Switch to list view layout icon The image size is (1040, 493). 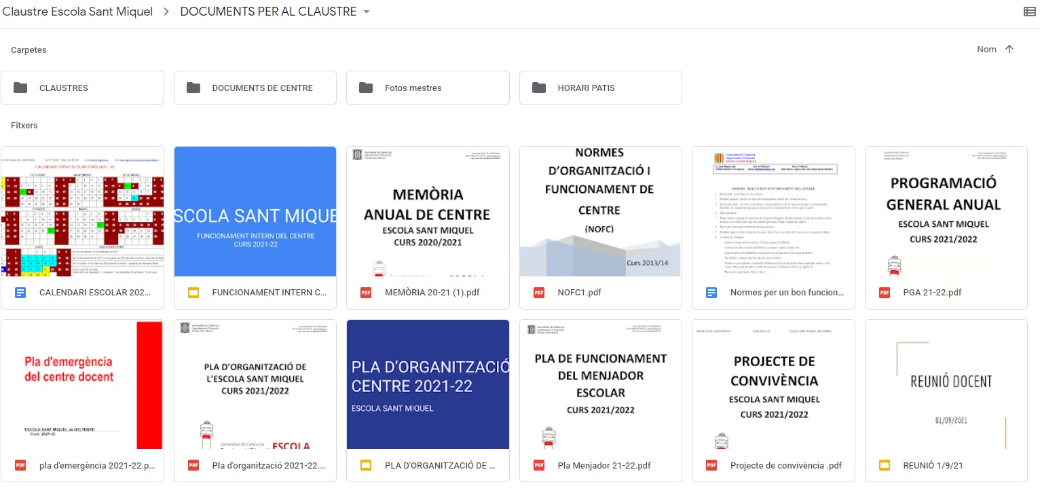[1029, 12]
